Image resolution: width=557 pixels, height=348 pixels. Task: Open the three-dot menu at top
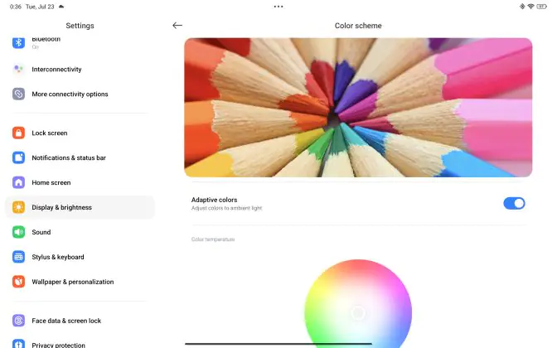tap(278, 7)
